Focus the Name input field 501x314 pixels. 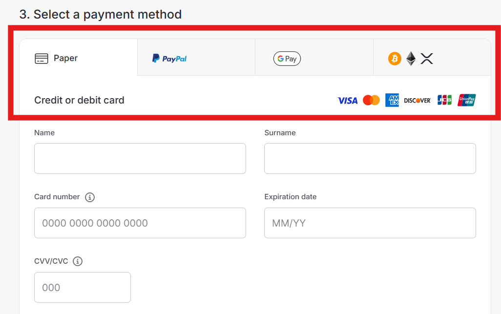pyautogui.click(x=140, y=158)
